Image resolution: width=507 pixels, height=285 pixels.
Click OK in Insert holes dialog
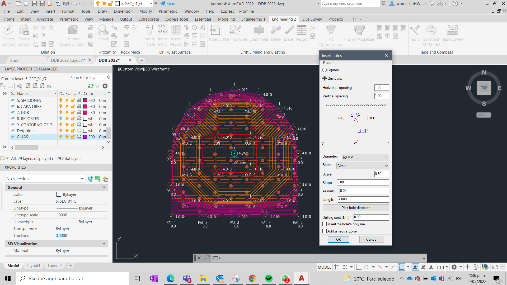338,240
